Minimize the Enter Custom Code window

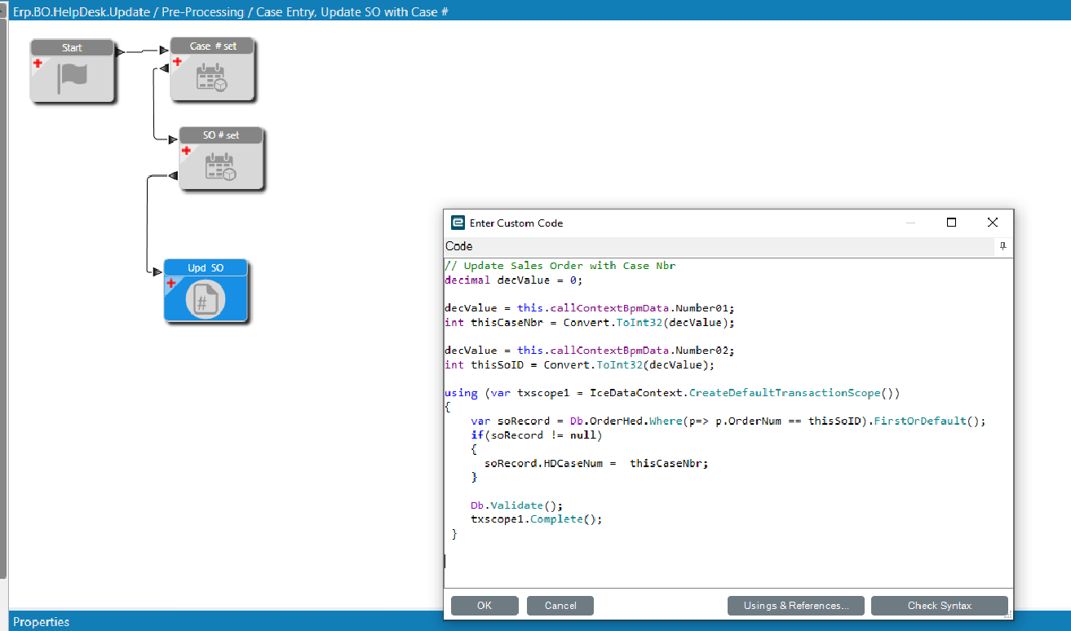910,223
